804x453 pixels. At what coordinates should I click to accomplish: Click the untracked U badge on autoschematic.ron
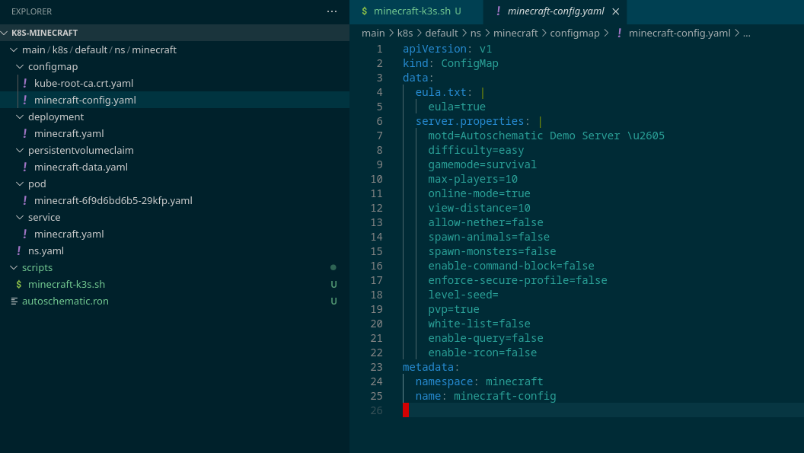pyautogui.click(x=333, y=301)
